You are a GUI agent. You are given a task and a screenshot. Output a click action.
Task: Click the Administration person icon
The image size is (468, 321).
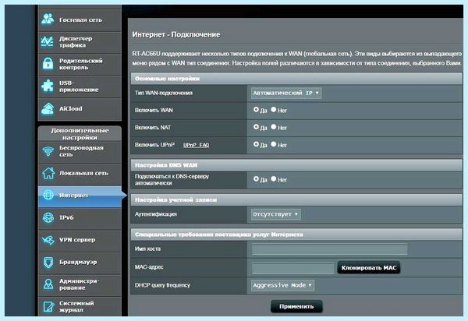point(48,284)
